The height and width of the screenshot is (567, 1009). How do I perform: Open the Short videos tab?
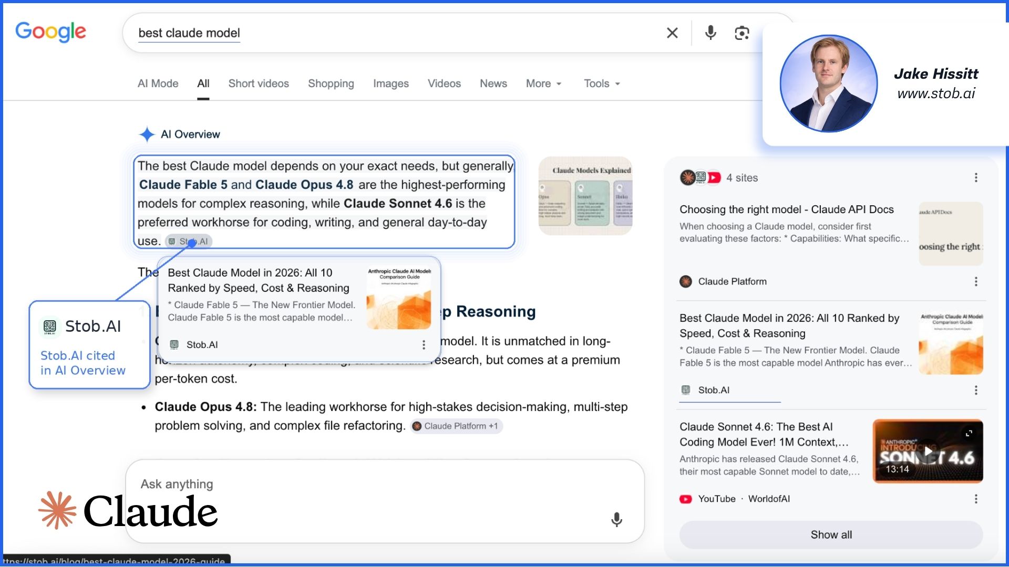coord(259,83)
